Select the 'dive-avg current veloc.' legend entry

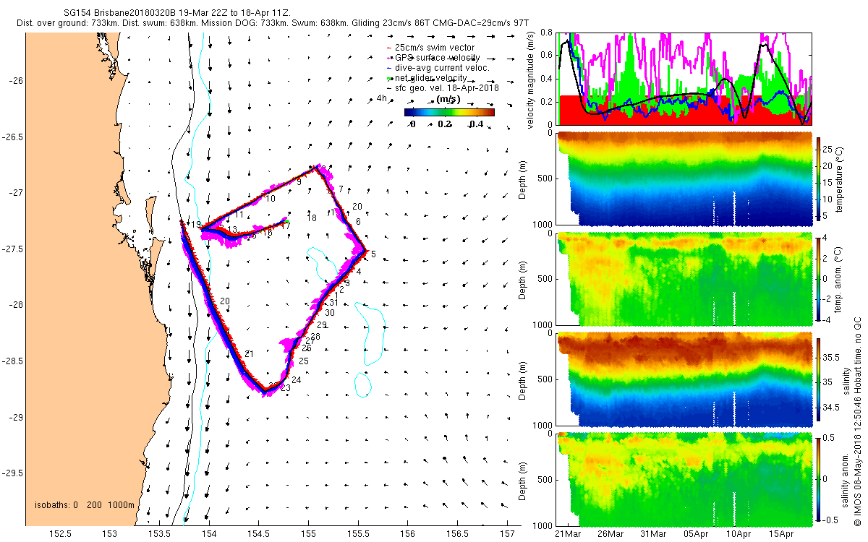coord(443,68)
